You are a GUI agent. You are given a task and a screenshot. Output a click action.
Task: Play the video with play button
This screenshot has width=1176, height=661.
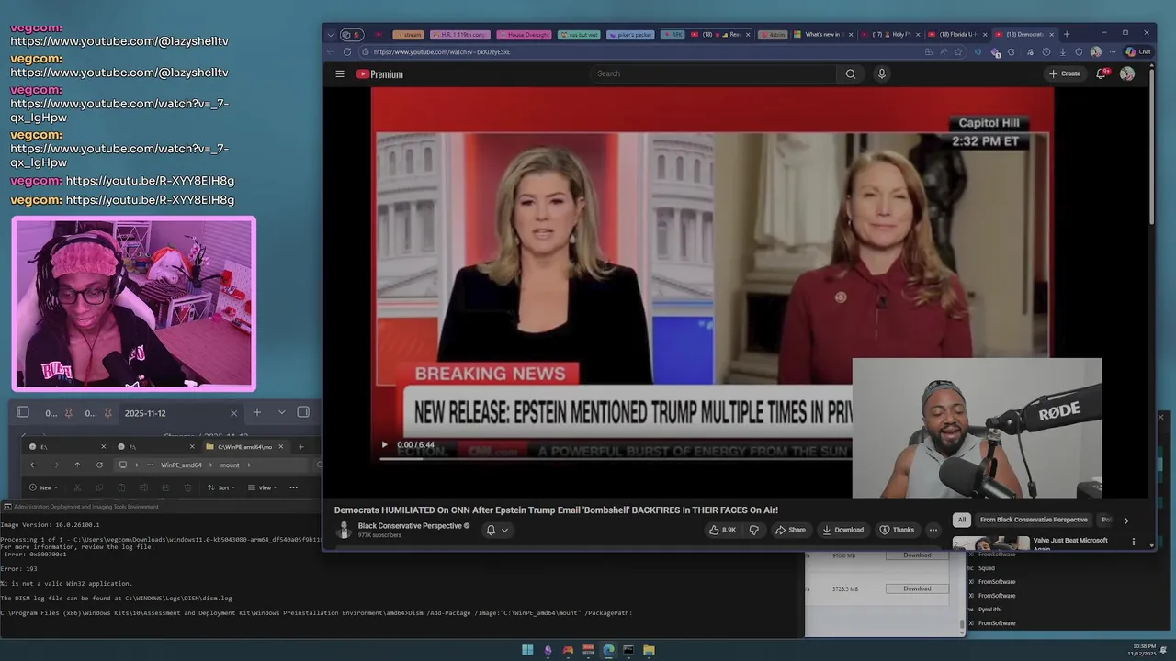click(384, 444)
